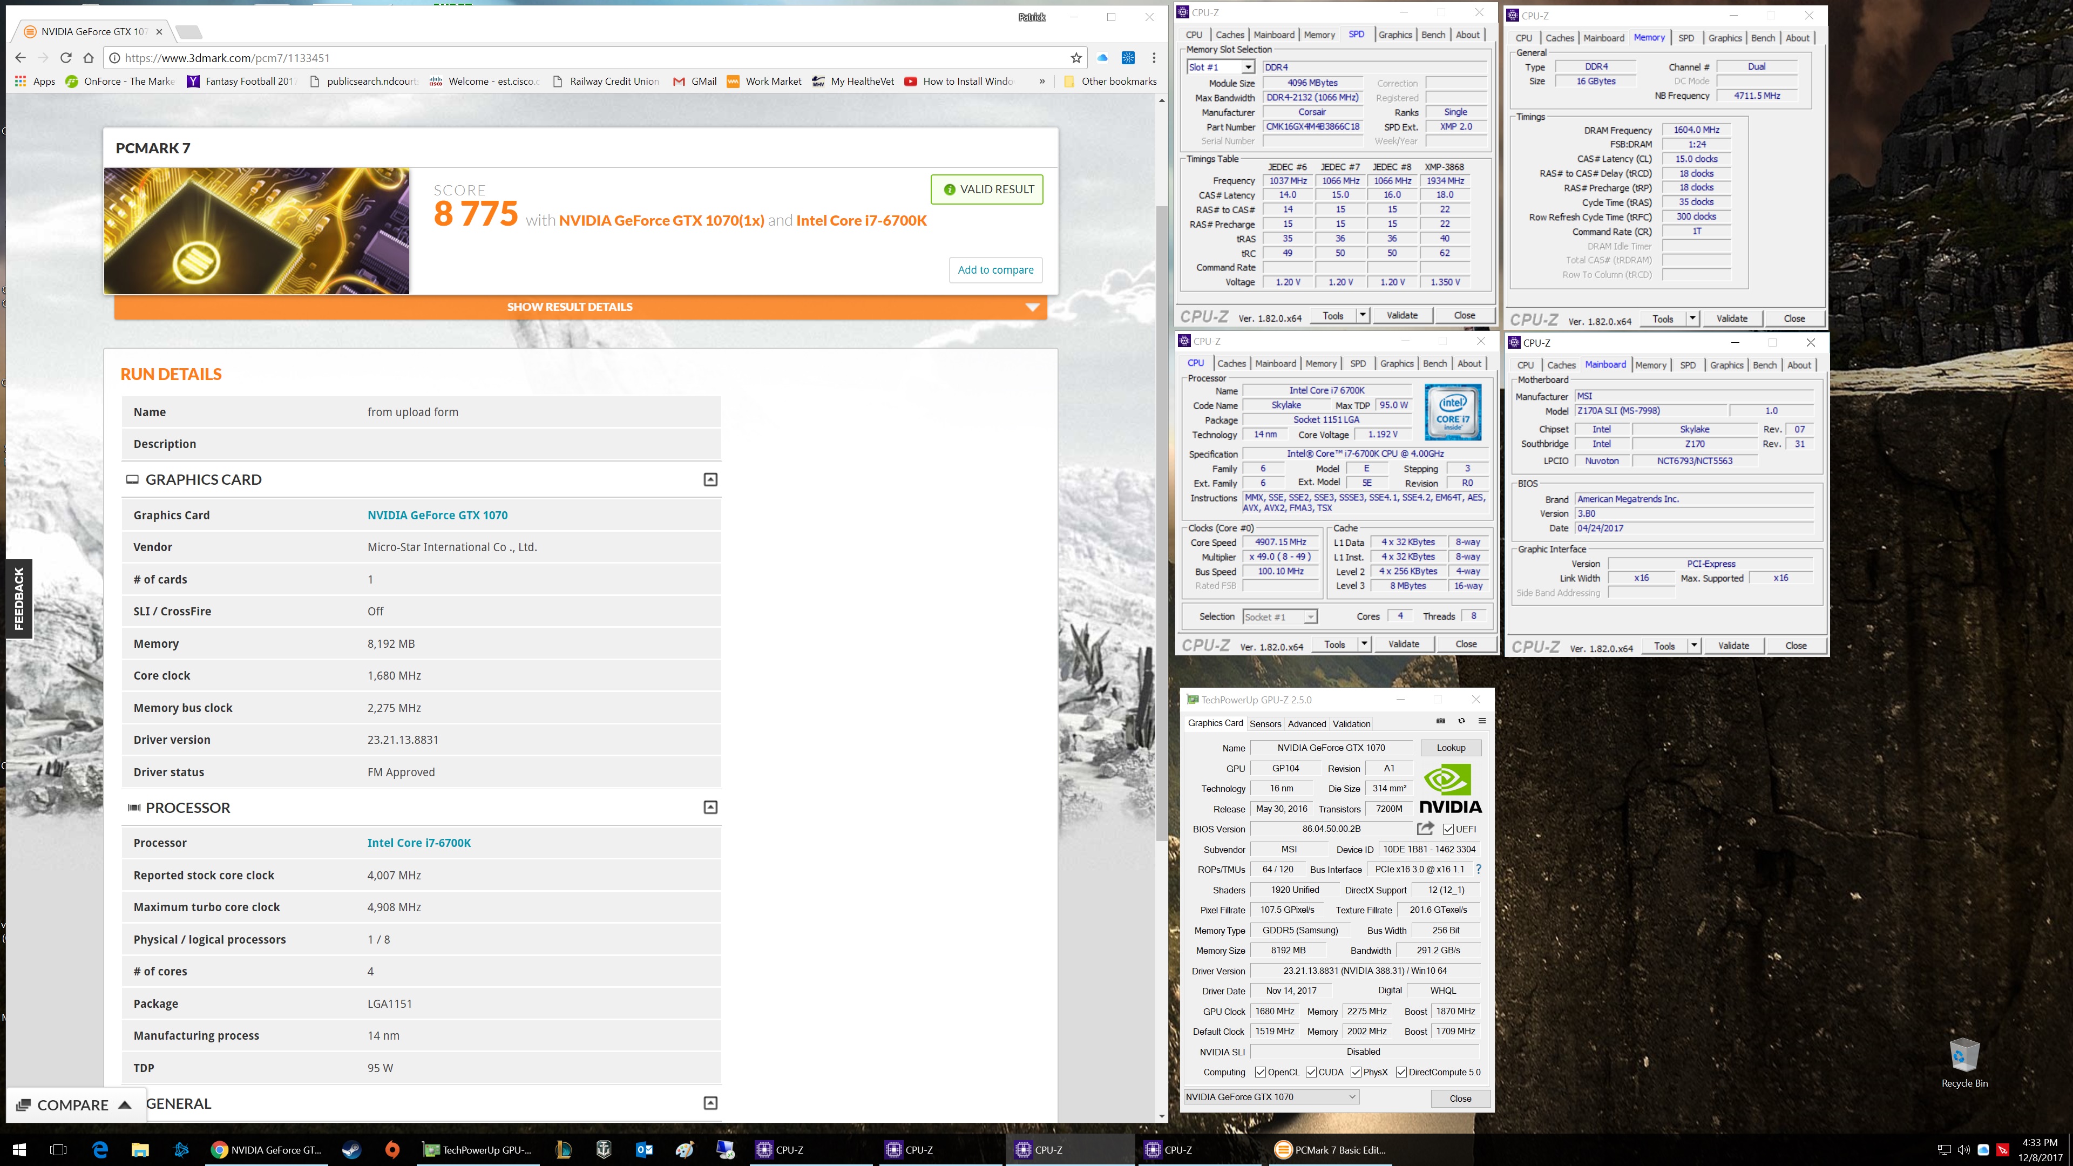Toggle the UEFI checkbox in GPU-Z
The width and height of the screenshot is (2073, 1166).
tap(1448, 829)
